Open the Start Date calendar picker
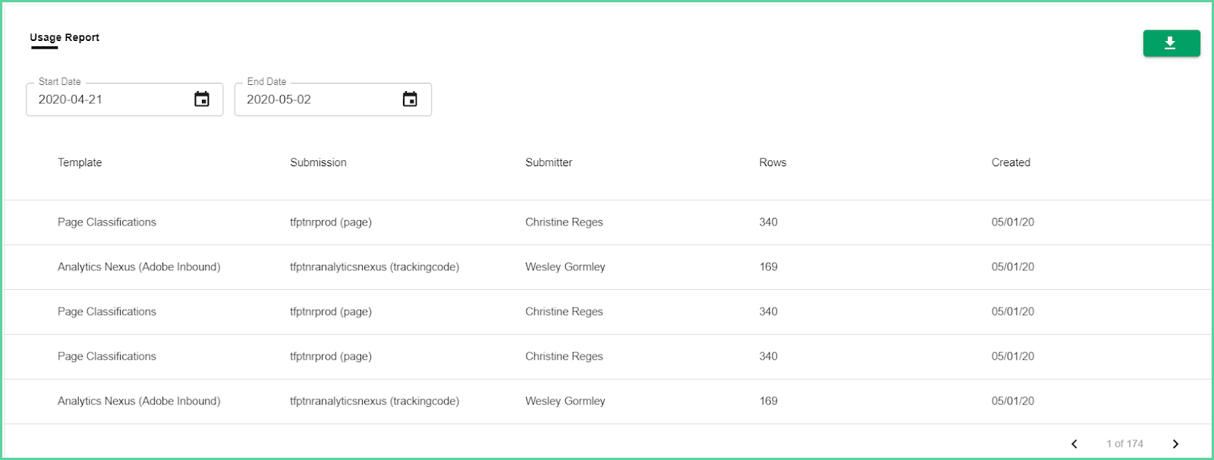 pyautogui.click(x=202, y=99)
